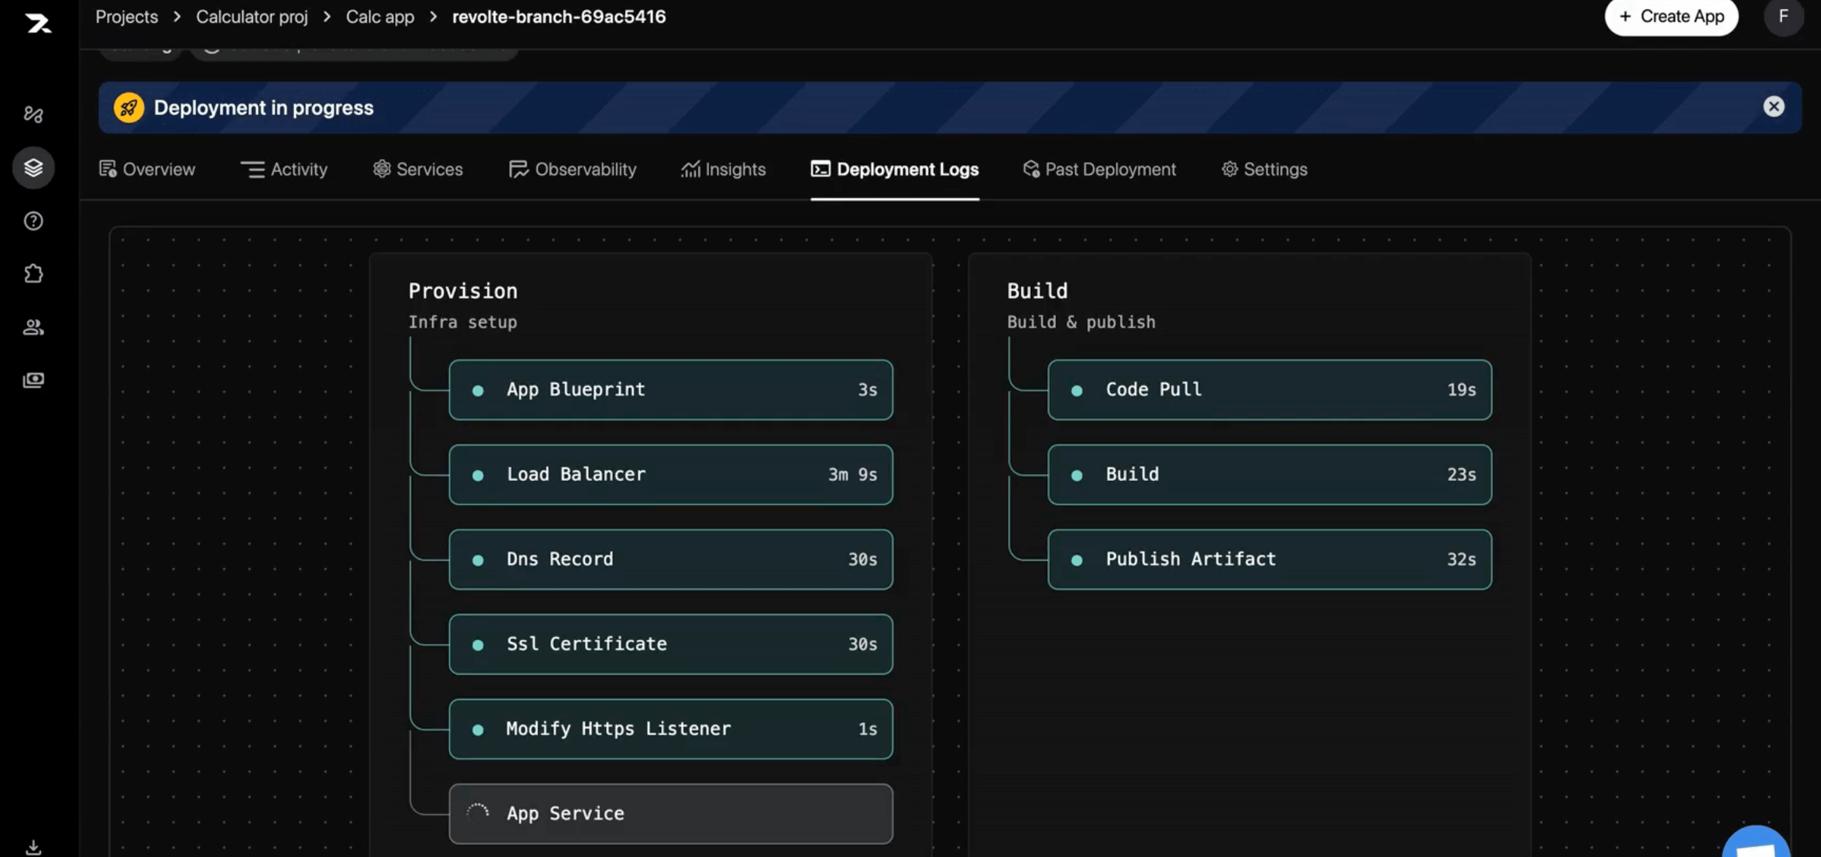Viewport: 1821px width, 857px height.
Task: Go to Calc app breadcrumb
Action: [x=380, y=16]
